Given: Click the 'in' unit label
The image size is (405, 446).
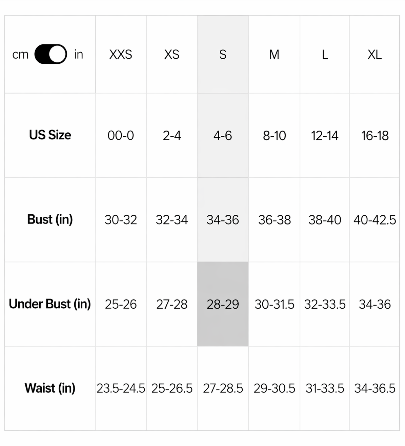Looking at the screenshot, I should click(x=79, y=54).
